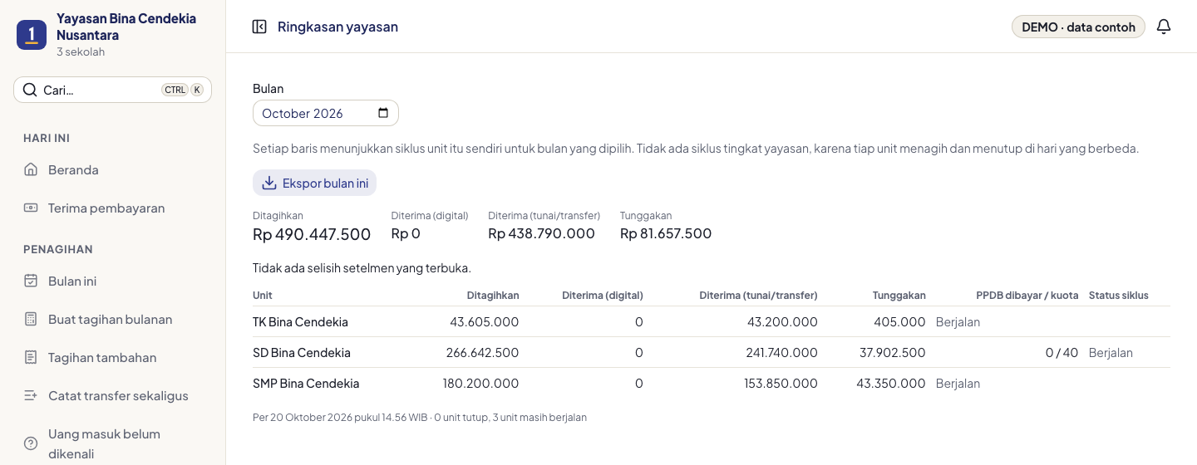Screen dimensions: 1197x465
Task: Click the October 2026 month input
Action: pyautogui.click(x=326, y=113)
